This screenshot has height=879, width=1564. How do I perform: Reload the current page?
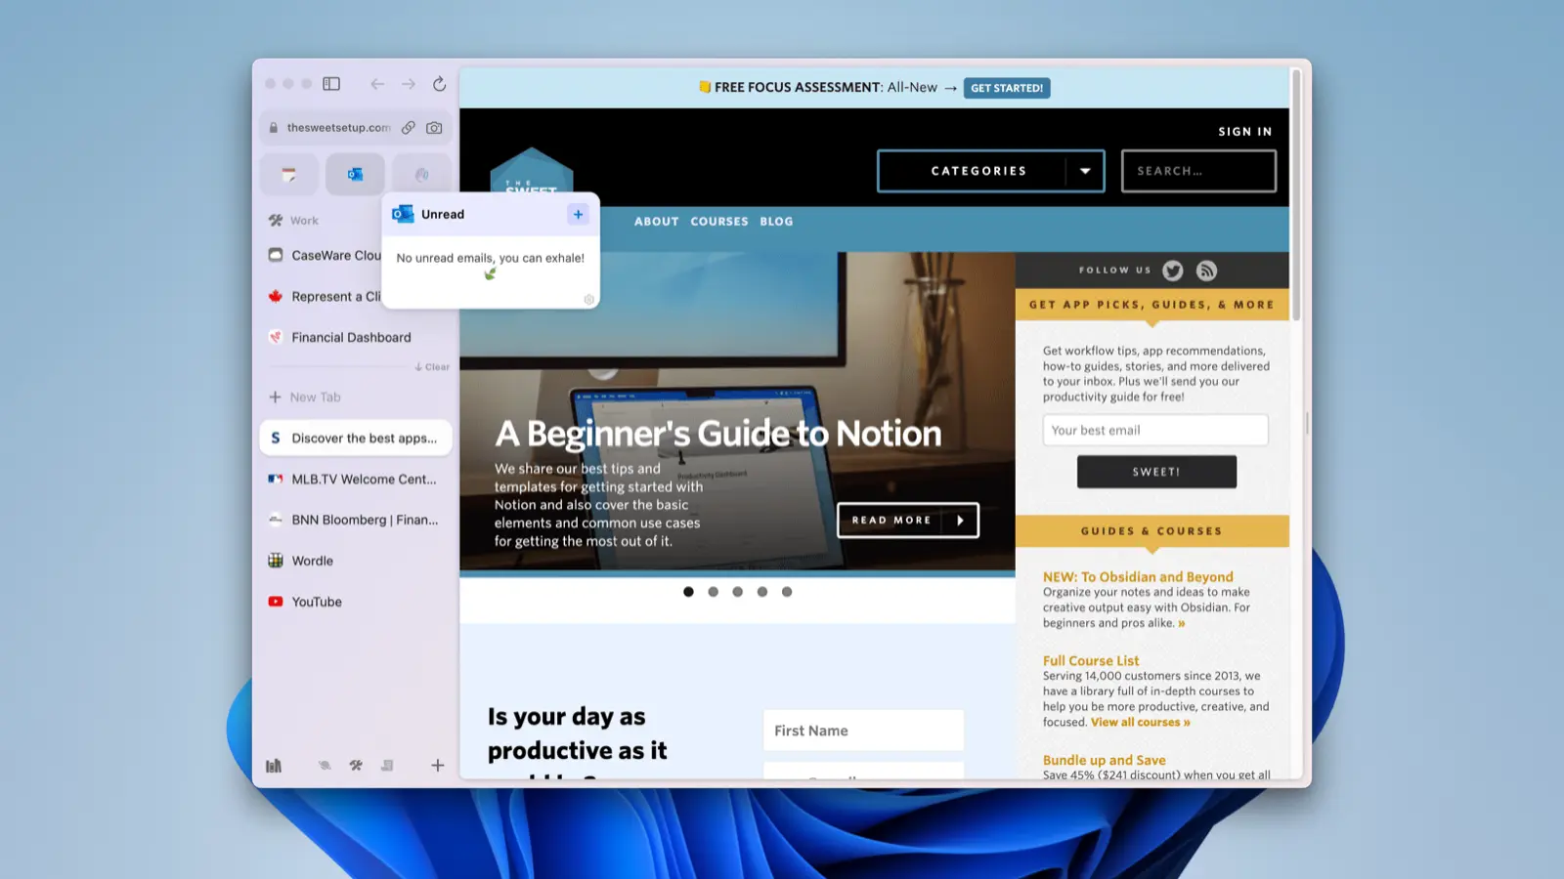point(439,84)
